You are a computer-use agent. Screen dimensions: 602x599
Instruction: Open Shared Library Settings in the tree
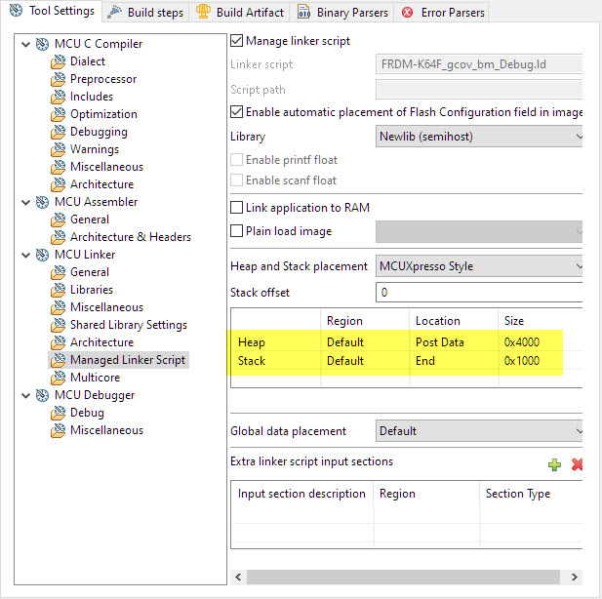128,325
